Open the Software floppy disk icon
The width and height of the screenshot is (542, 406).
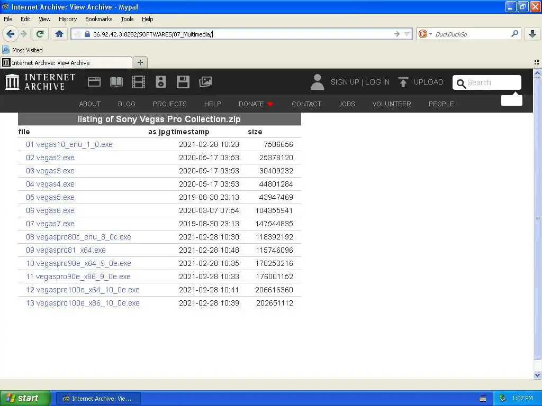coord(183,82)
